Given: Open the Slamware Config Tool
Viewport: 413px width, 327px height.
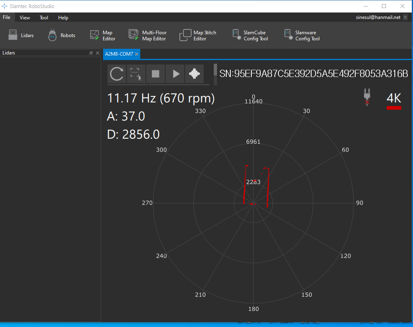Looking at the screenshot, I should click(x=301, y=35).
